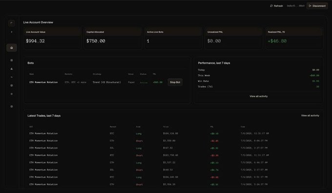The width and height of the screenshot is (332, 193).
Task: Click the trade price $147.02
Action: pyautogui.click(x=167, y=148)
